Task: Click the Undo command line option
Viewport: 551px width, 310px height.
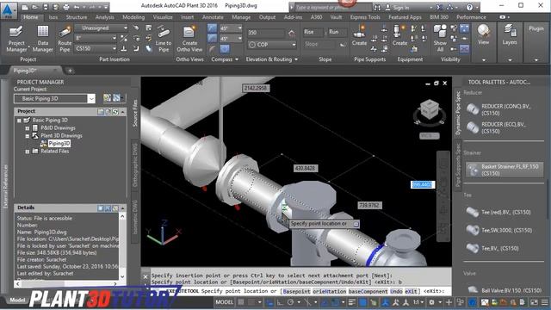Action: point(396,291)
